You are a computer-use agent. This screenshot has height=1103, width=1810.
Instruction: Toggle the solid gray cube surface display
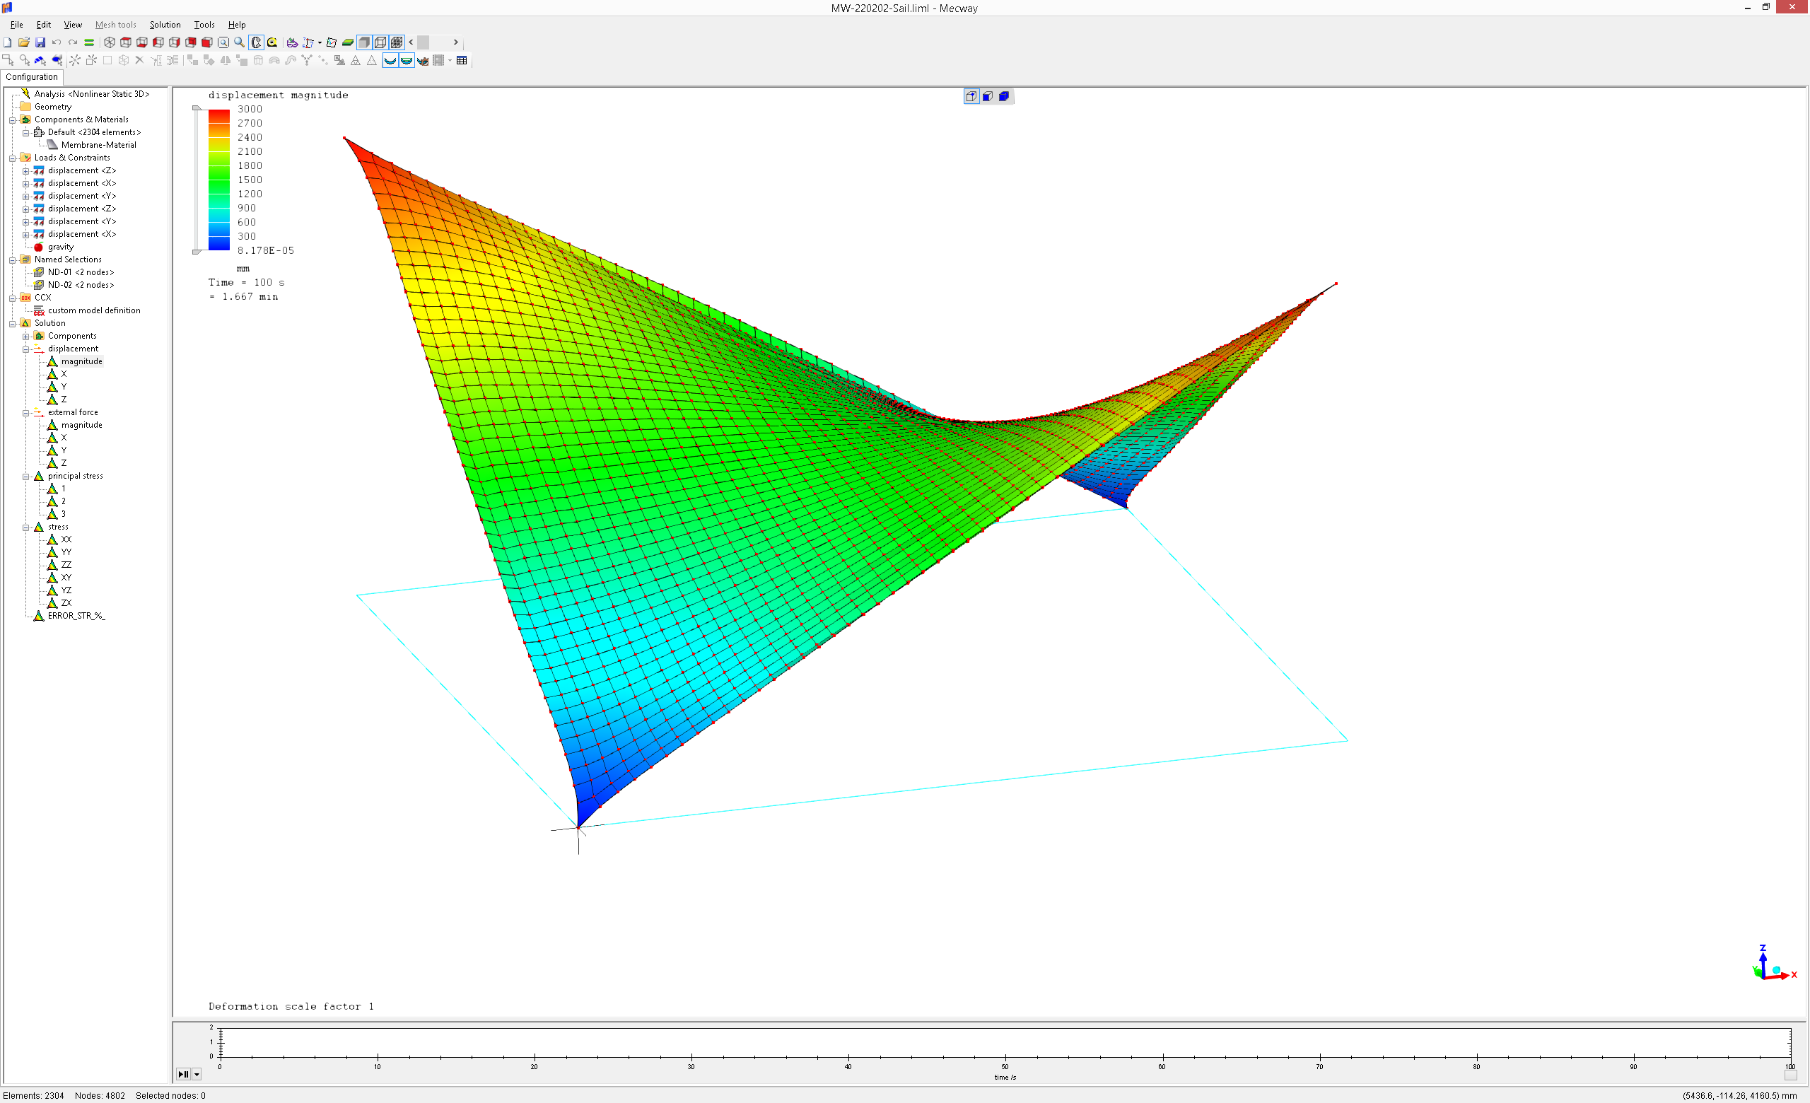pyautogui.click(x=364, y=42)
